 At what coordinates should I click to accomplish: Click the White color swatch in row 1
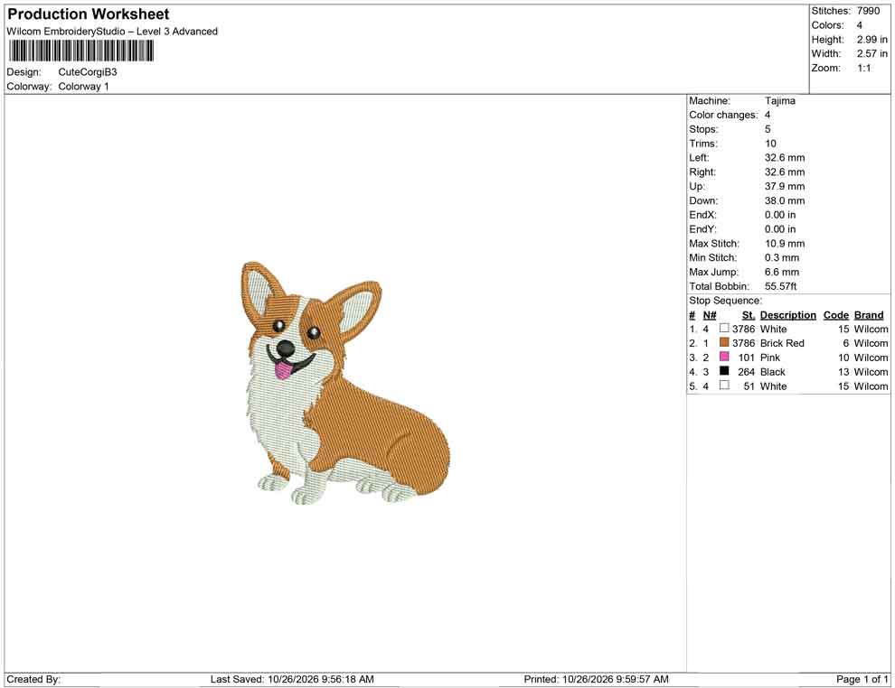coord(724,329)
